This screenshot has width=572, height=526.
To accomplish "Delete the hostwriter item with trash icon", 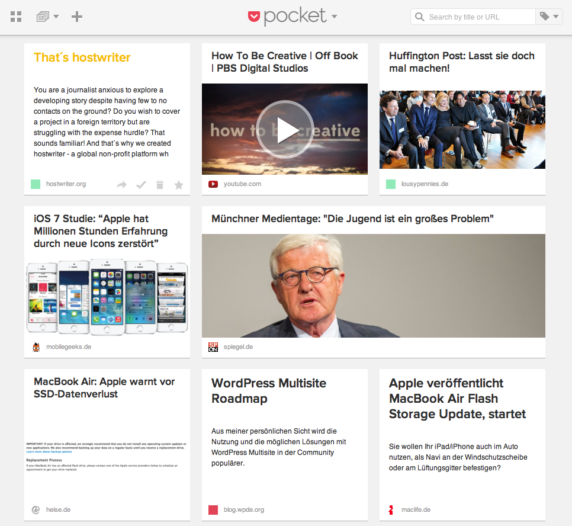I will (160, 185).
